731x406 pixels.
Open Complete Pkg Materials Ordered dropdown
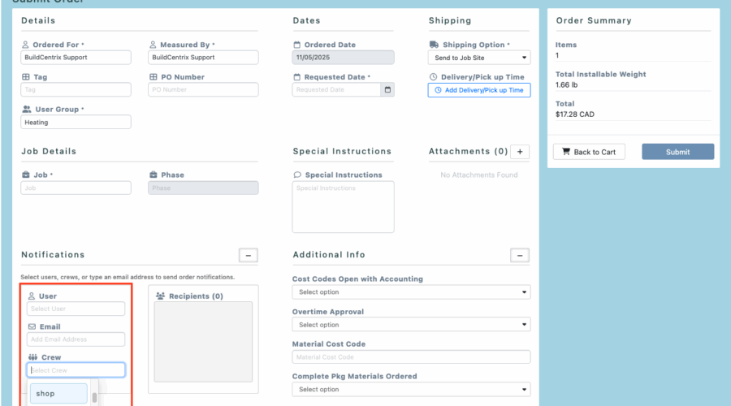click(411, 389)
